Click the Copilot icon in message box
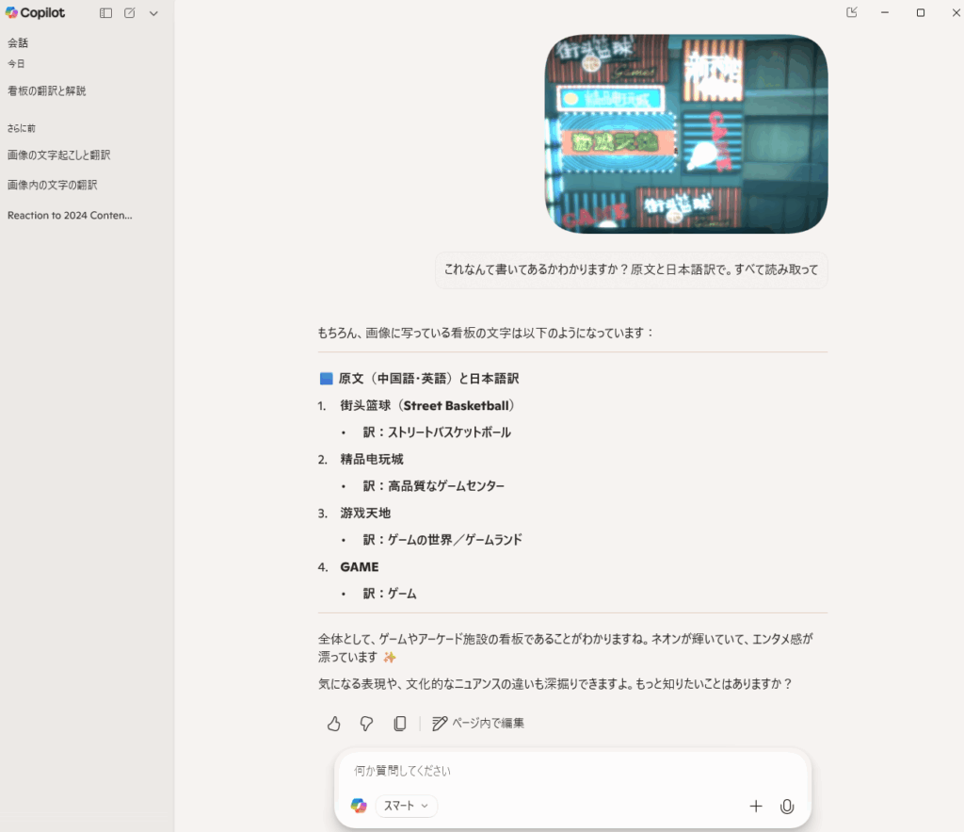The image size is (964, 832). (359, 806)
